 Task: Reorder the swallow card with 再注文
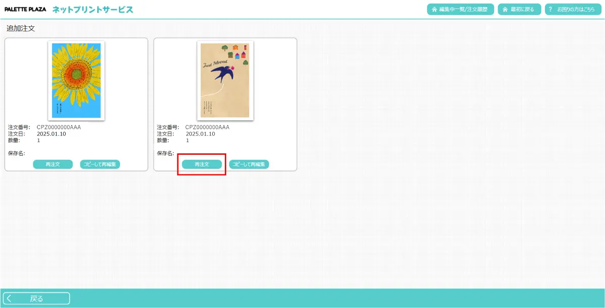(x=202, y=164)
